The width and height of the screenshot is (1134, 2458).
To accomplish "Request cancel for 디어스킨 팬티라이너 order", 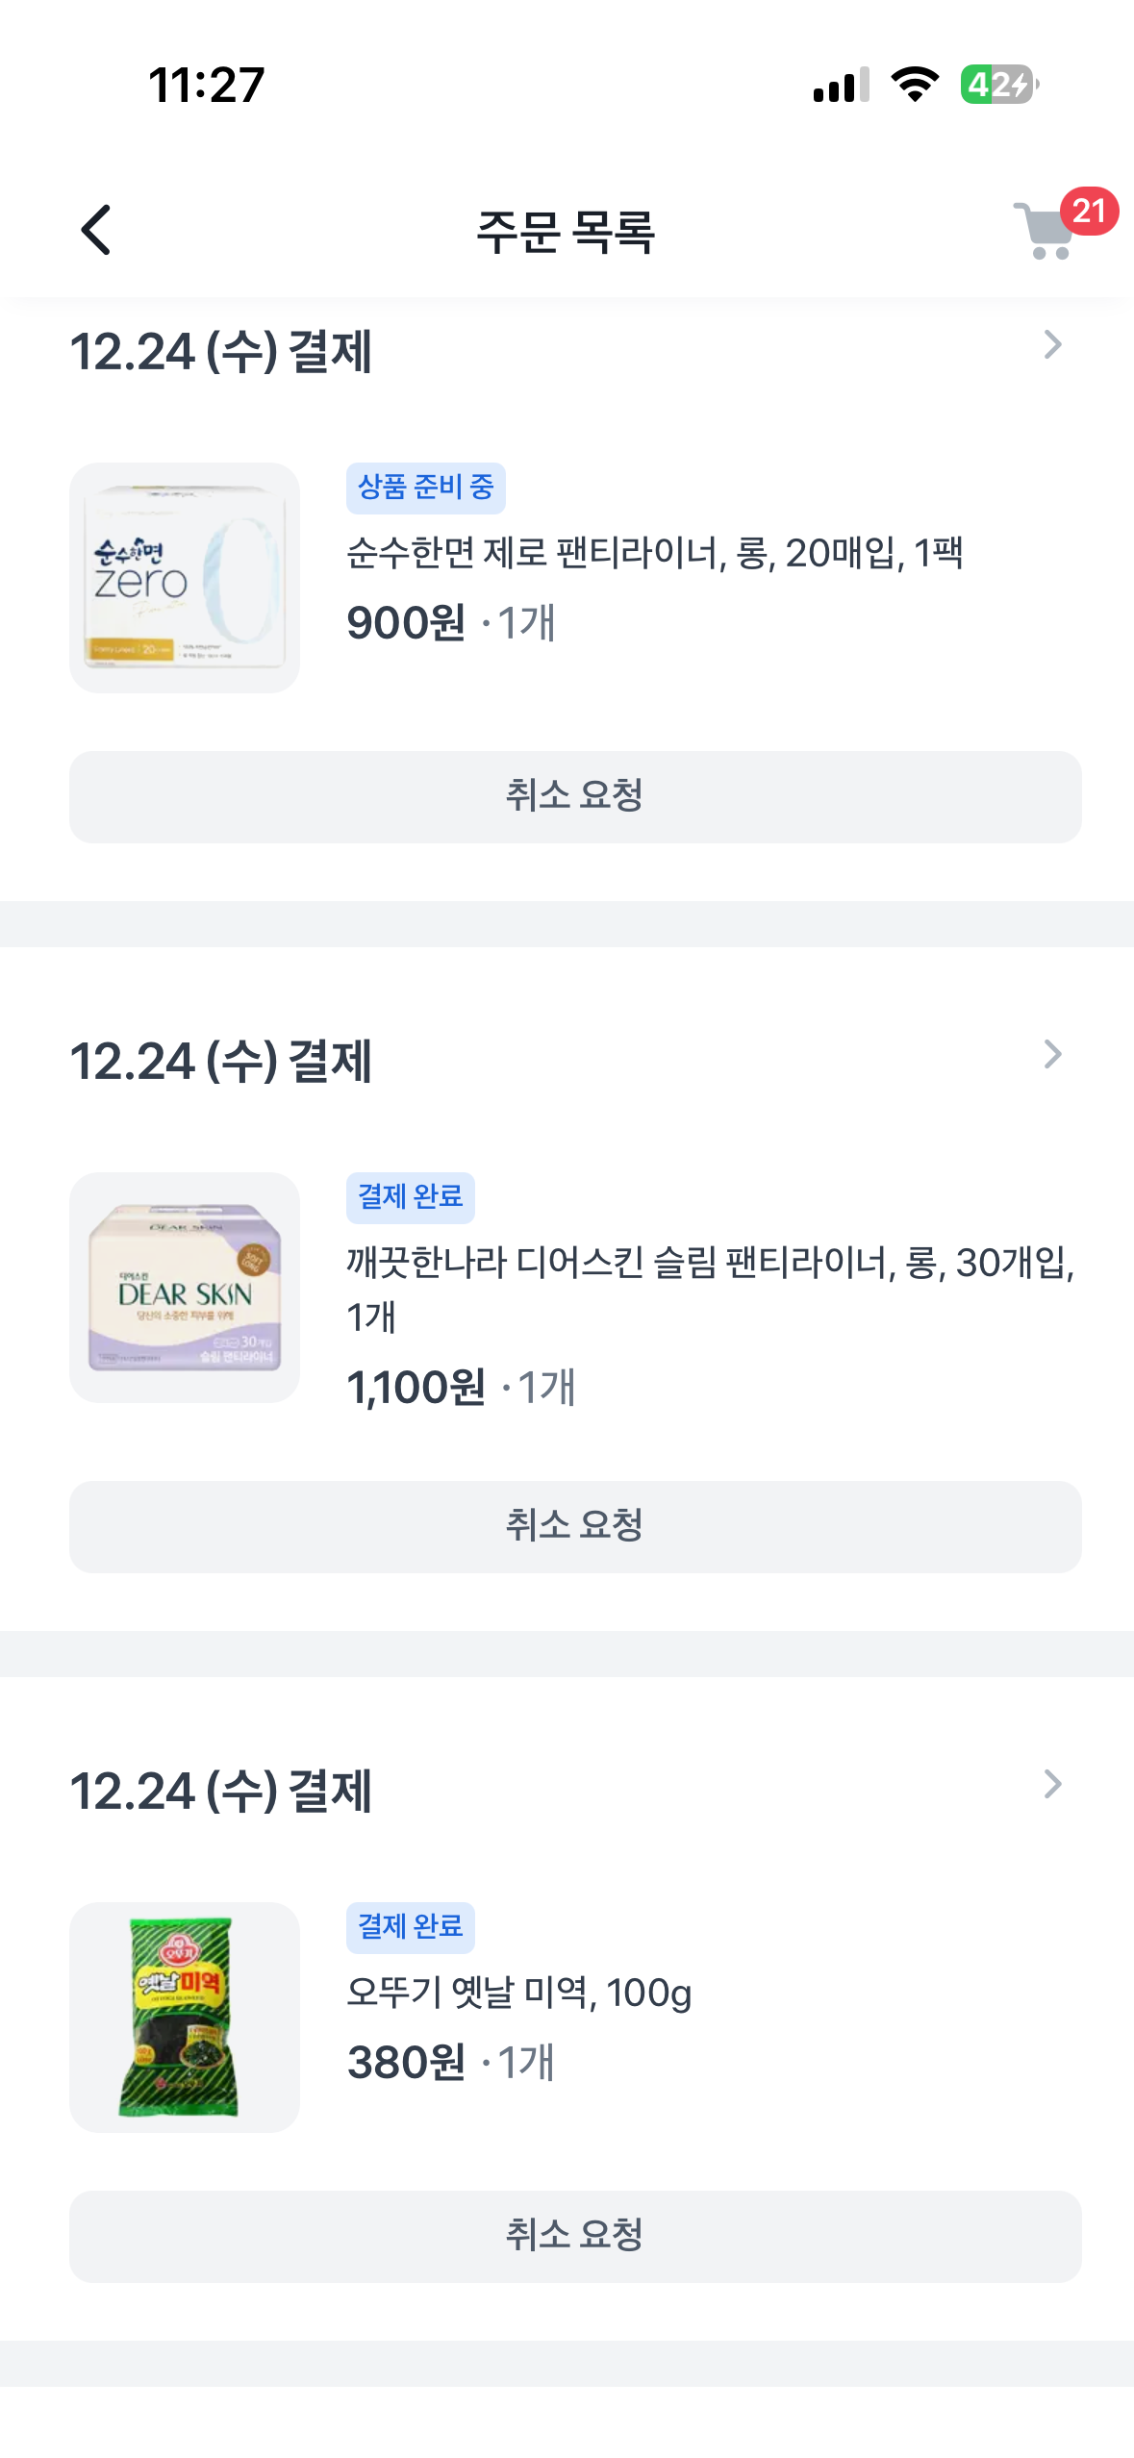I will (x=575, y=1527).
